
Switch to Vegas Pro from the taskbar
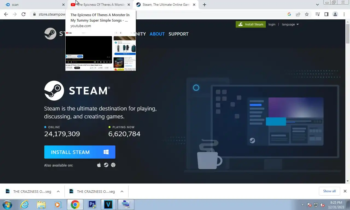(x=109, y=205)
